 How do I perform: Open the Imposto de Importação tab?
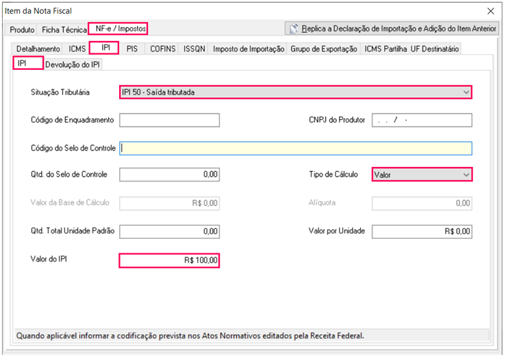point(249,49)
